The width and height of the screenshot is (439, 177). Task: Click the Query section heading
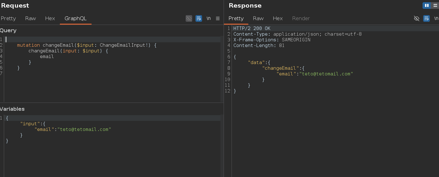[8, 31]
